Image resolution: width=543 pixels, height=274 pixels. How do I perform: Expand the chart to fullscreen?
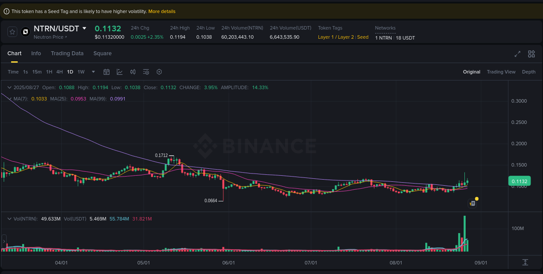coord(517,54)
